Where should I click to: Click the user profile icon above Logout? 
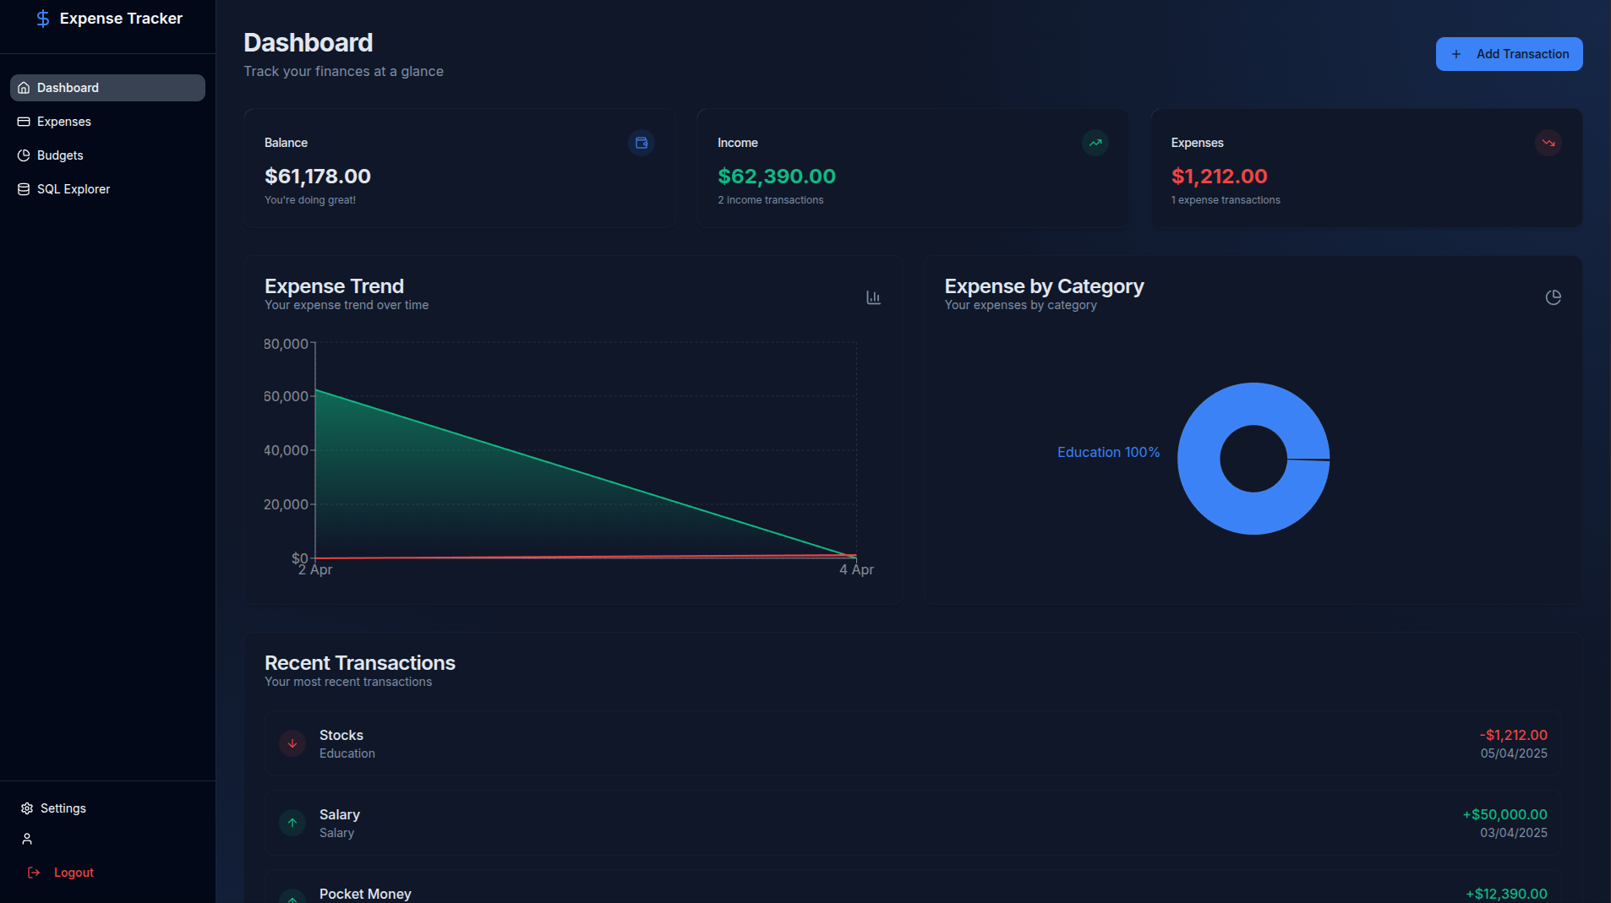tap(26, 839)
